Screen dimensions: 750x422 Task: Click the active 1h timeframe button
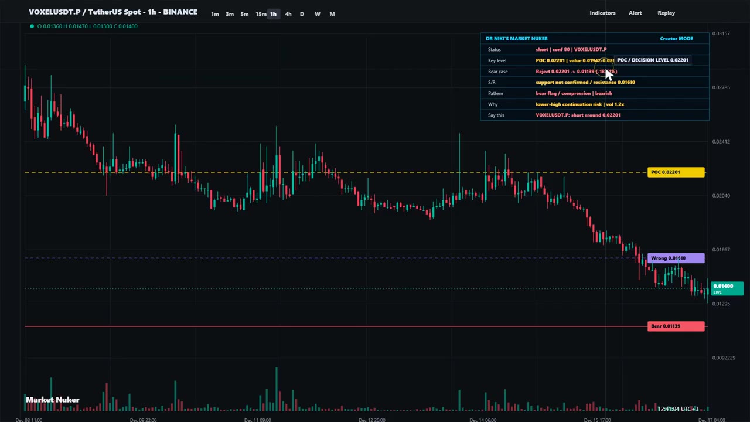coord(273,14)
